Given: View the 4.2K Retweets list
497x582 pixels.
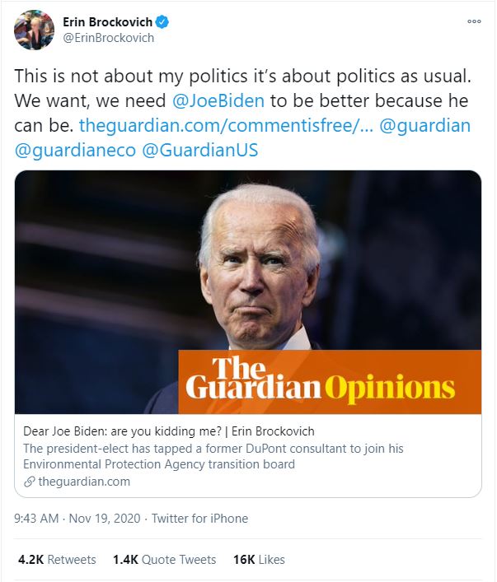Looking at the screenshot, I should [57, 560].
